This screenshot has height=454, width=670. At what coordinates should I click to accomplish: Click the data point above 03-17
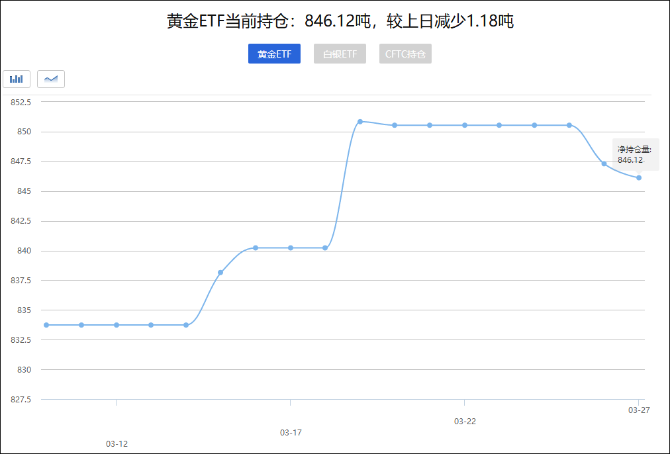tap(291, 248)
